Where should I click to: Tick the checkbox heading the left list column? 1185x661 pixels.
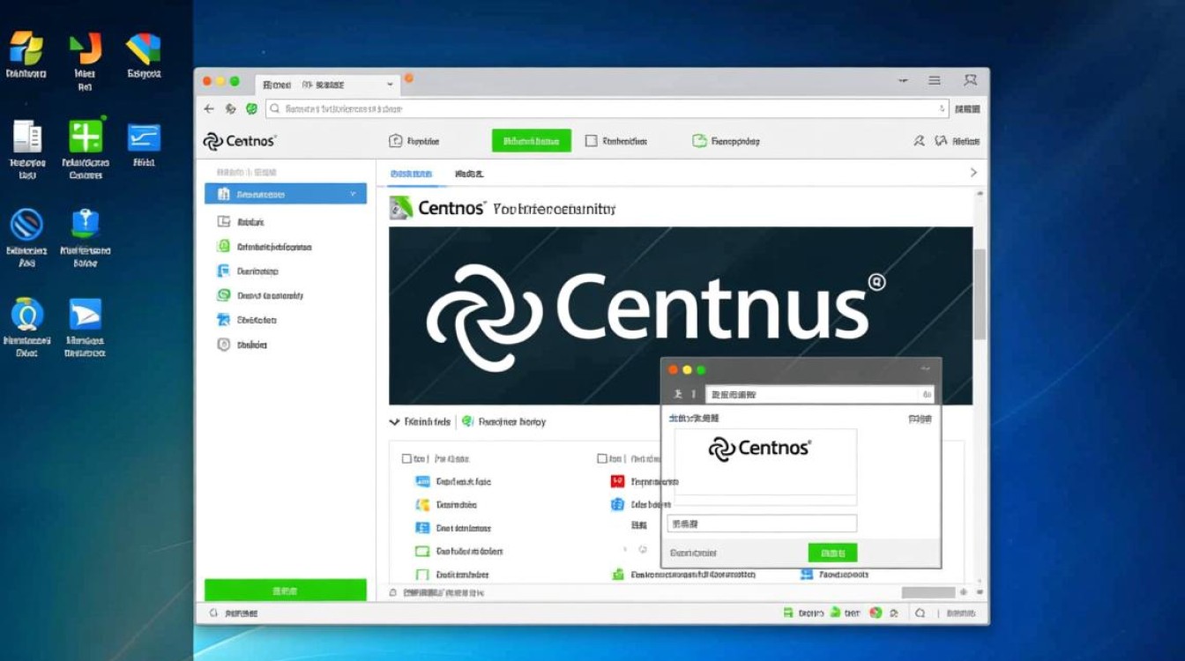point(406,458)
